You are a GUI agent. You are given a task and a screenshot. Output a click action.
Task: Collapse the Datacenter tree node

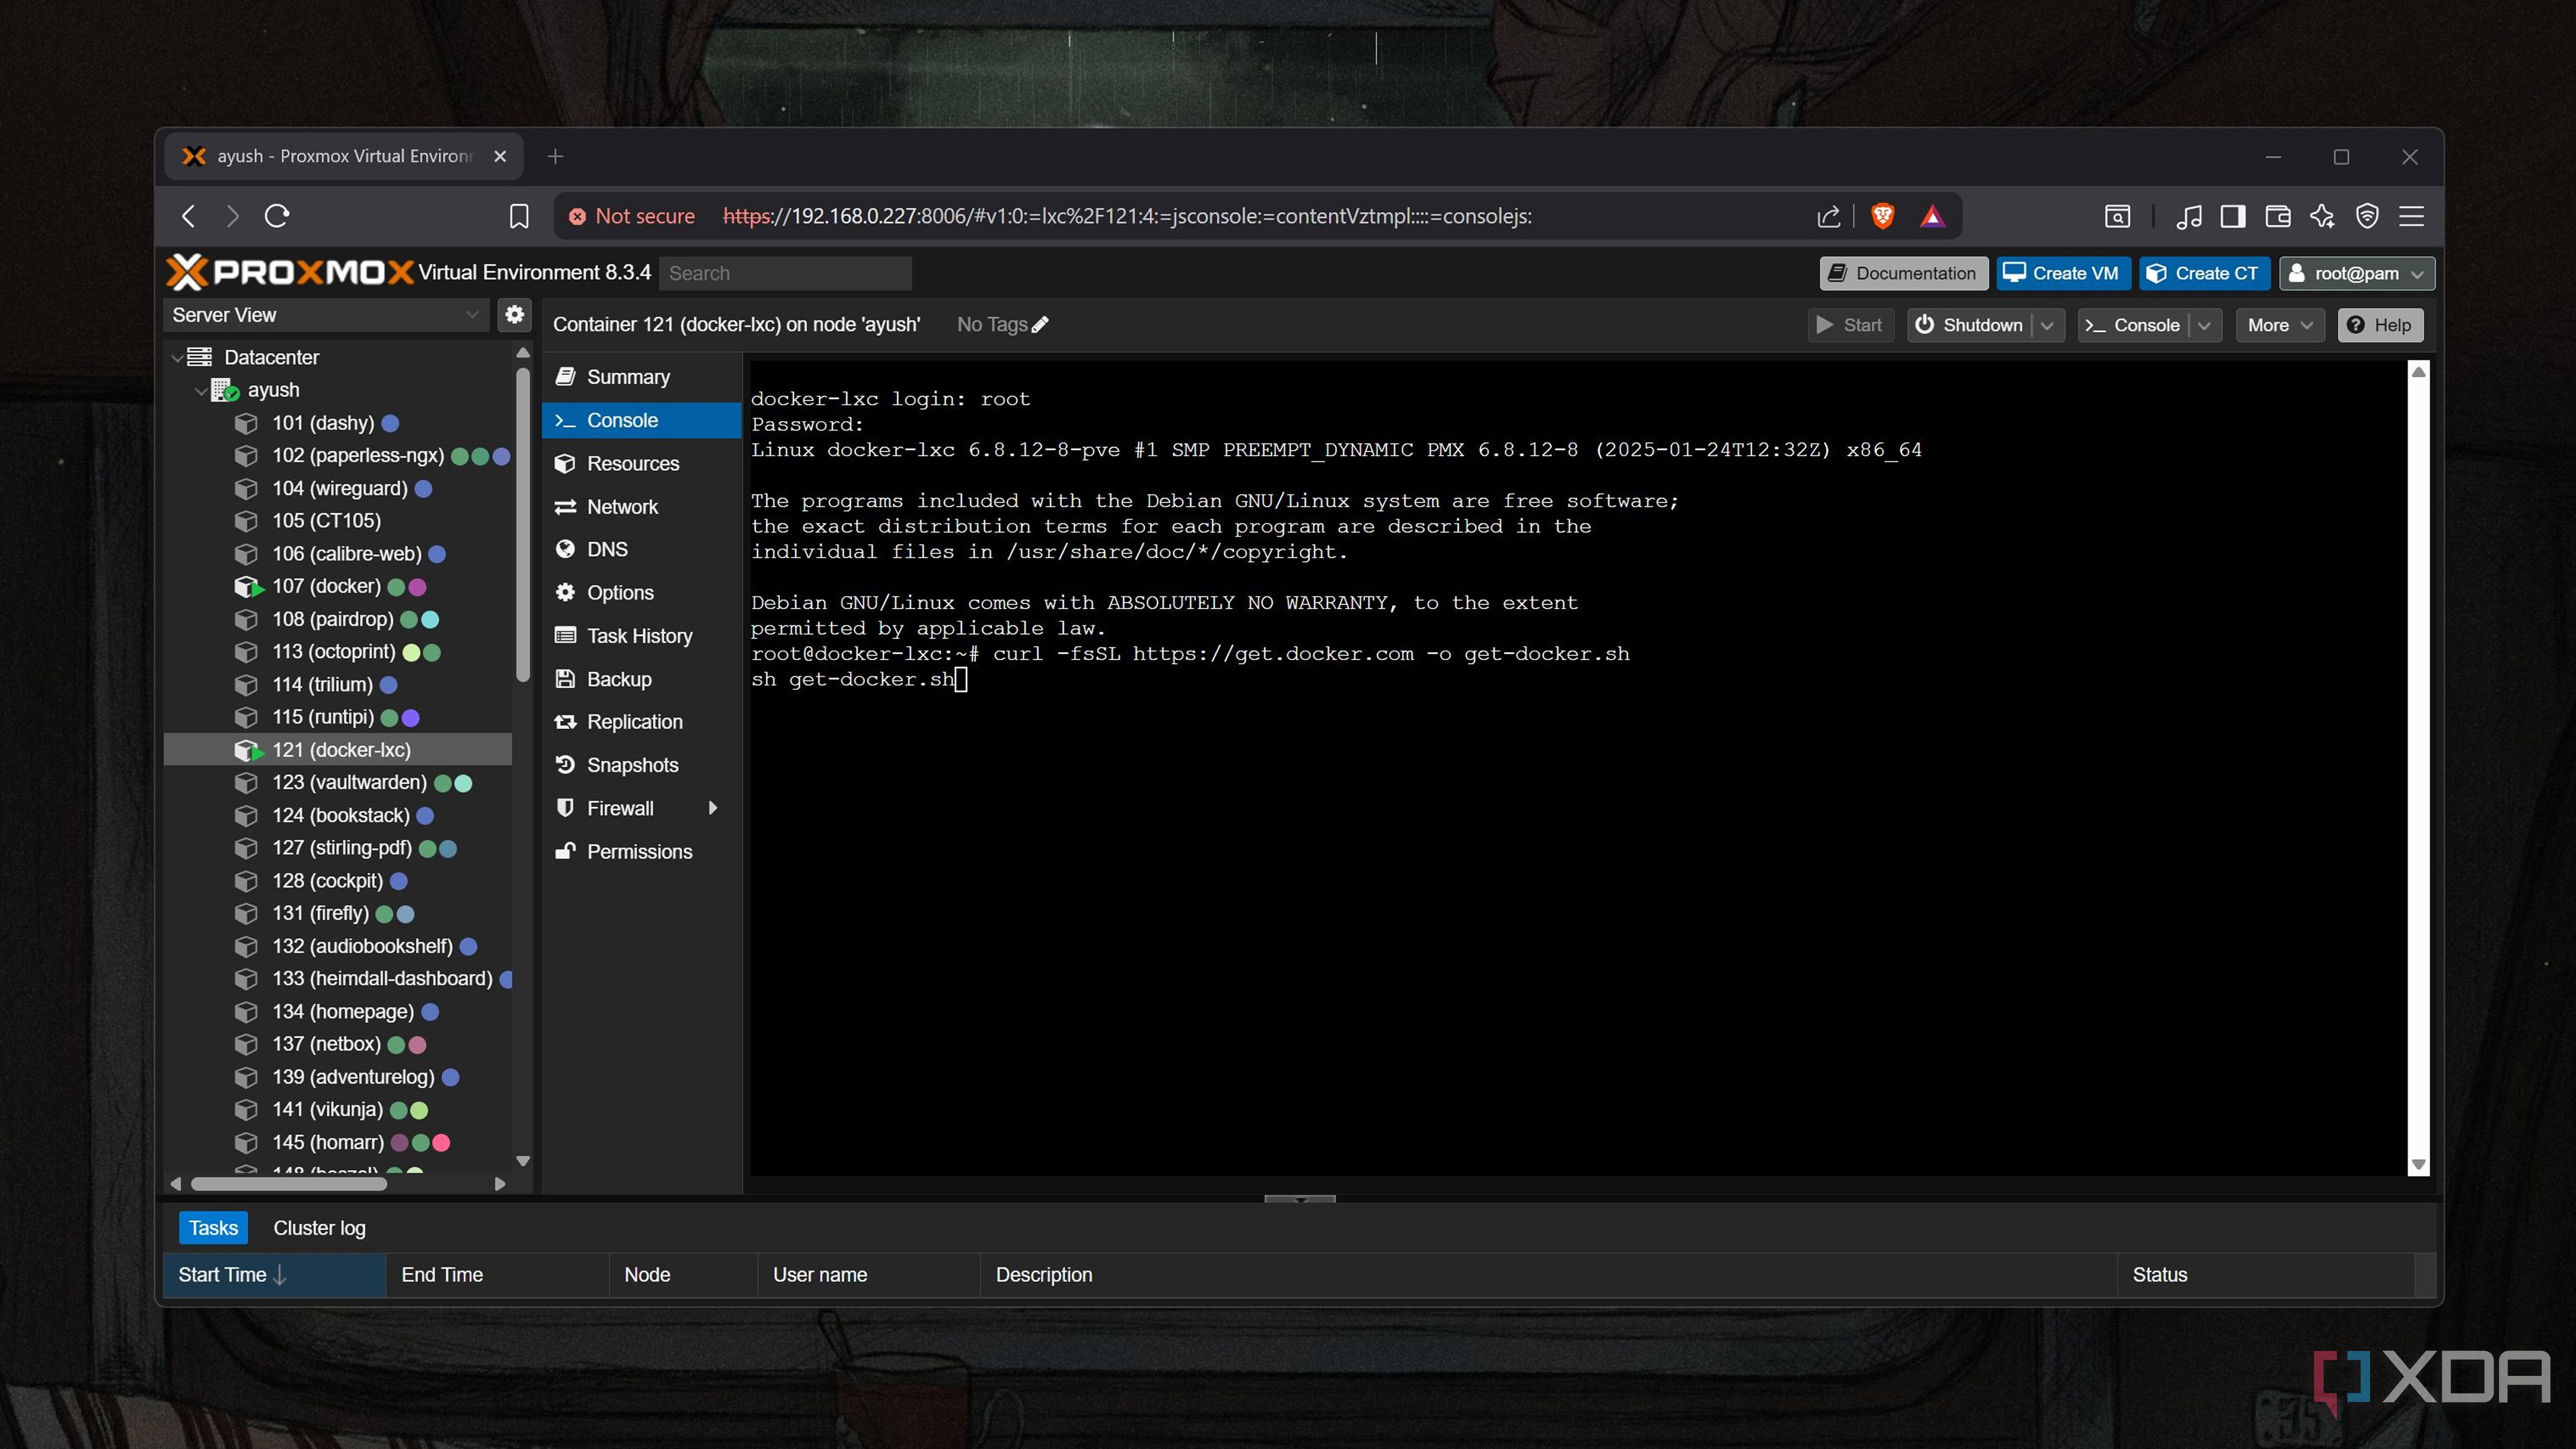pyautogui.click(x=177, y=357)
